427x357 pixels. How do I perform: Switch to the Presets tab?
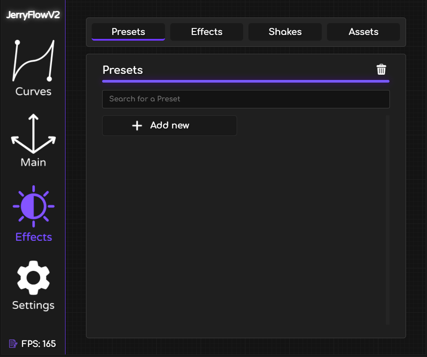coord(128,32)
